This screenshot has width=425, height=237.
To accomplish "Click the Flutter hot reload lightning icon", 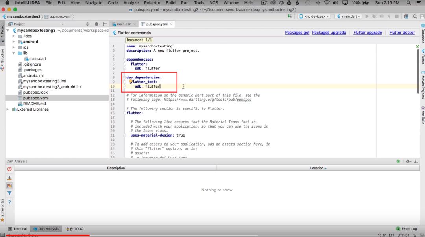I will (x=389, y=16).
